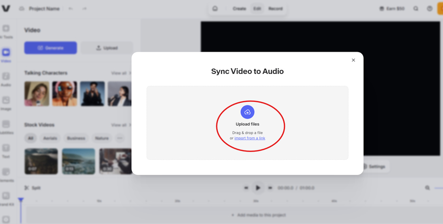Click the VEED logo in top corner
Image resolution: width=443 pixels, height=224 pixels.
pyautogui.click(x=6, y=8)
